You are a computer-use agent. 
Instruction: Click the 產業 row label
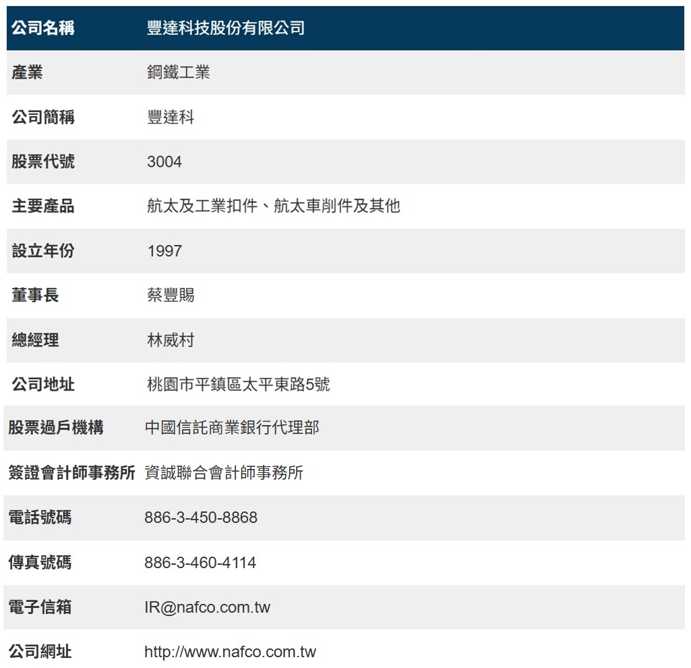click(x=27, y=72)
